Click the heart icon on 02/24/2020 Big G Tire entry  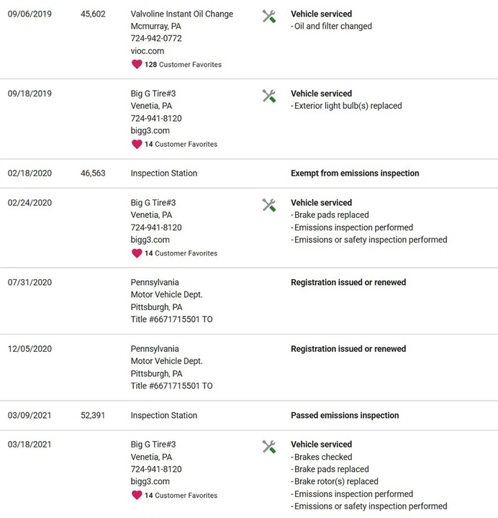click(137, 253)
